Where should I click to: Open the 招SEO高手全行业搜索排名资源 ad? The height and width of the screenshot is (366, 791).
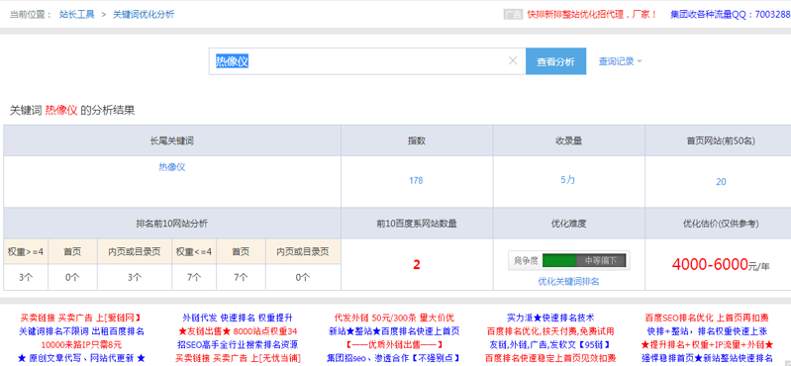tap(238, 345)
